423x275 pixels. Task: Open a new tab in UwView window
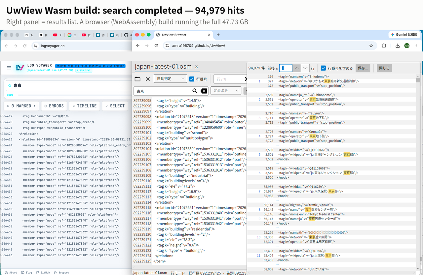point(218,35)
